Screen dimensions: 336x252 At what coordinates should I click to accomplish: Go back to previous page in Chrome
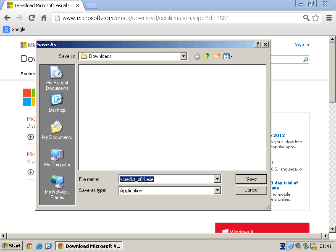7,18
